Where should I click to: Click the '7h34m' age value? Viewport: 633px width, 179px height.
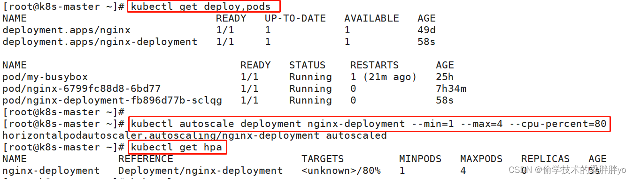tap(451, 89)
